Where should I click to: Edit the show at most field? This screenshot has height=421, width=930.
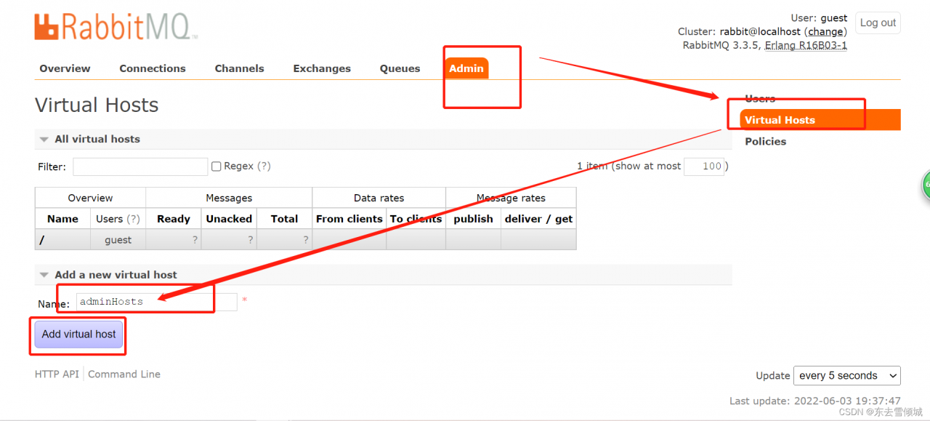pyautogui.click(x=704, y=166)
